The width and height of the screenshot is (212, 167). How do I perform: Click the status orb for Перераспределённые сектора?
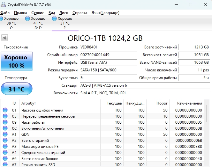5,116
